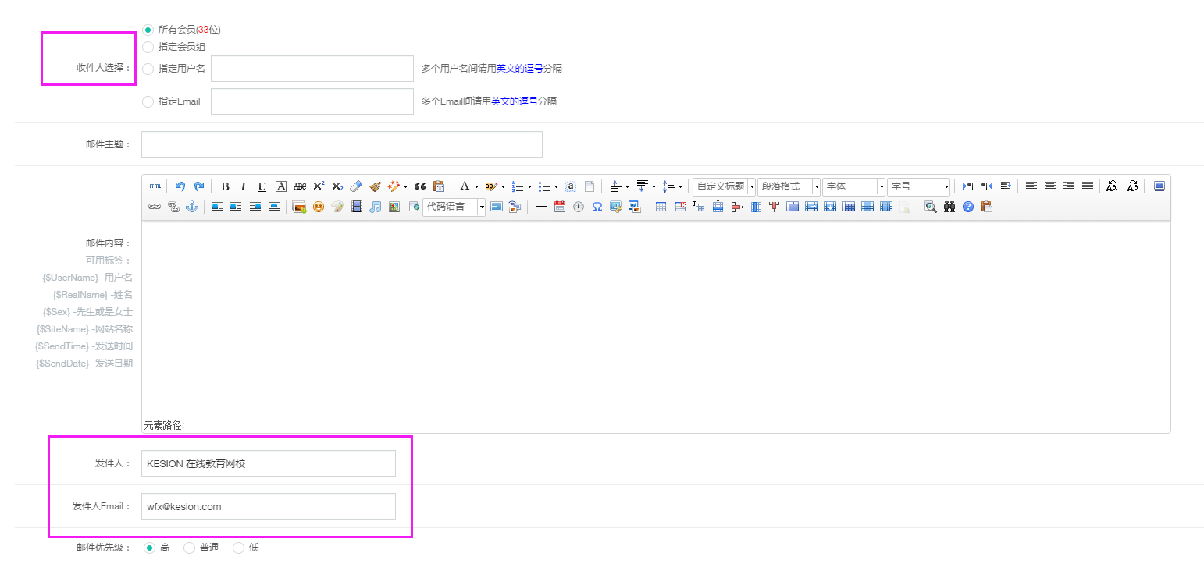Insert emoticon with the smiley icon
The image size is (1204, 571).
coord(319,207)
